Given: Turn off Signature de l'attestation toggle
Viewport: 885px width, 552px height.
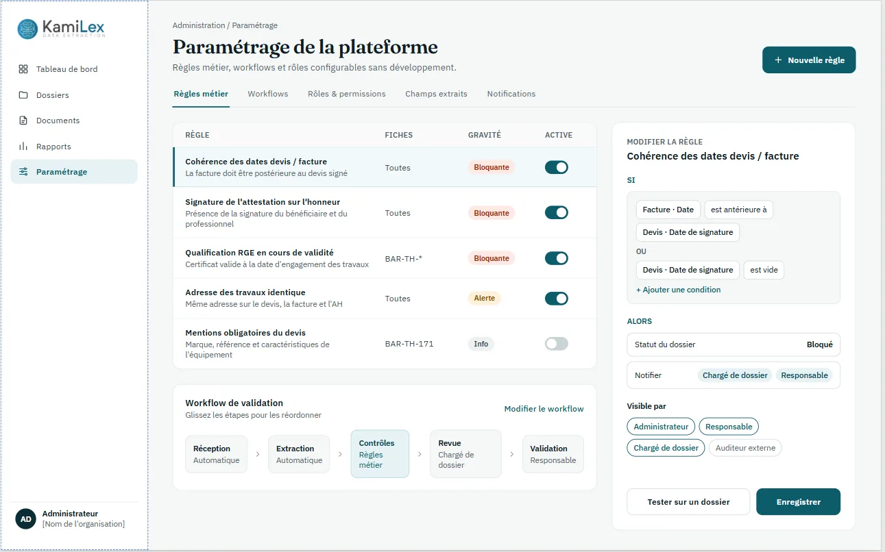Looking at the screenshot, I should click(x=557, y=213).
